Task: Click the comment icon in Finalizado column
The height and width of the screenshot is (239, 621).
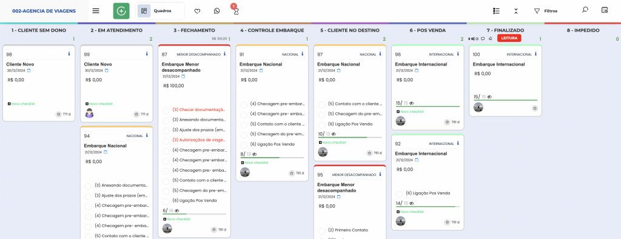Action: (483, 38)
